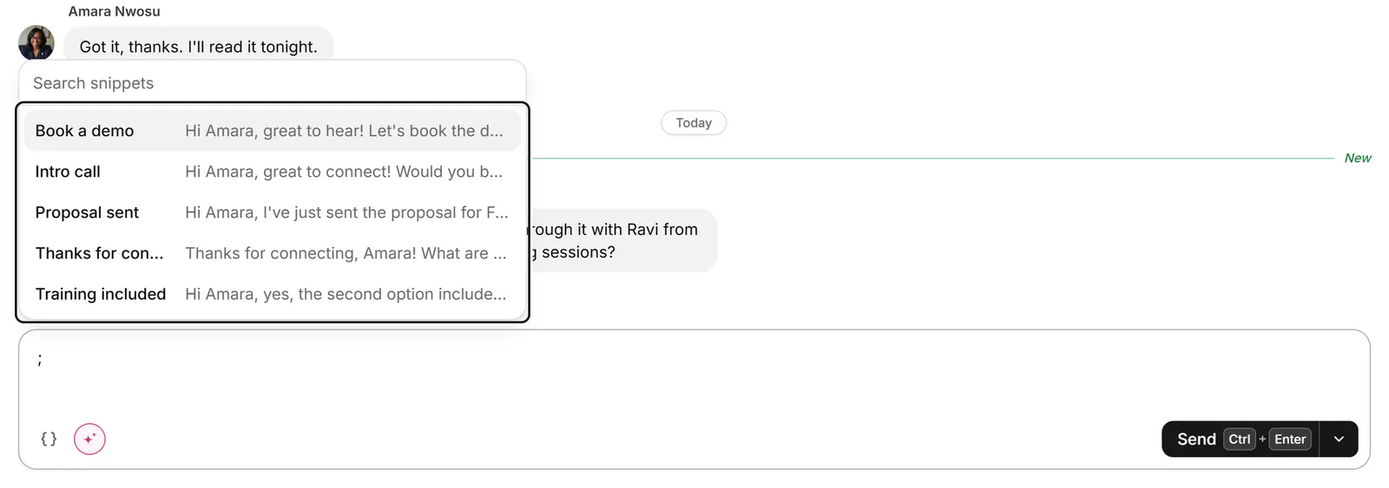Click the Today date pill

click(694, 123)
